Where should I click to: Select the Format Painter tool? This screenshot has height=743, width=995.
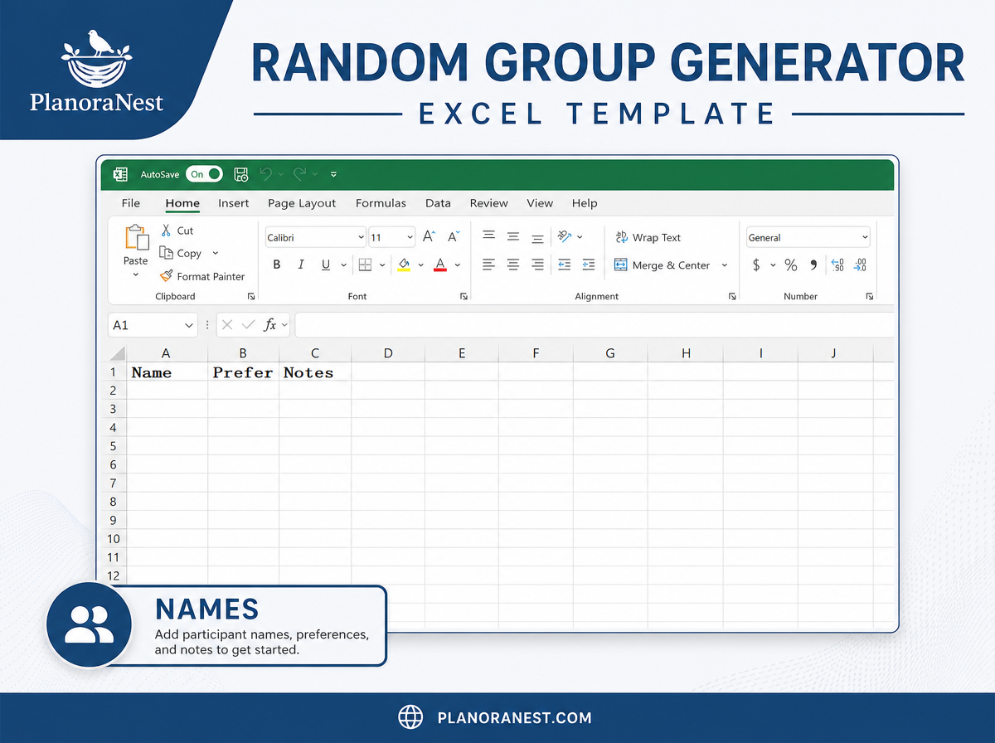(x=202, y=276)
